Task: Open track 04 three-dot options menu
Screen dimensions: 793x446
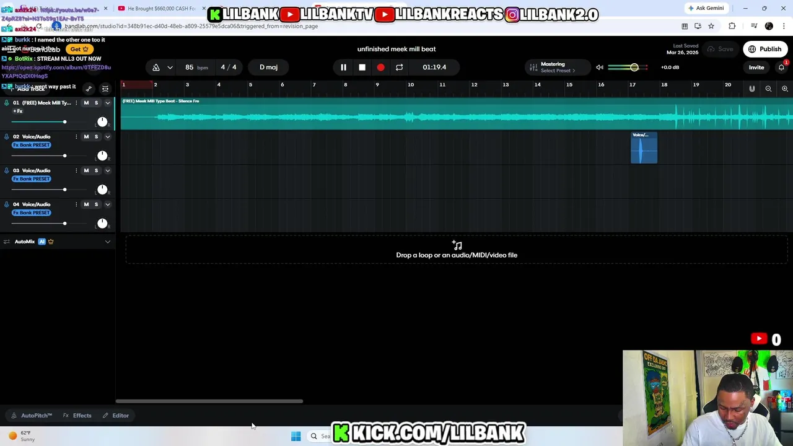Action: point(76,204)
